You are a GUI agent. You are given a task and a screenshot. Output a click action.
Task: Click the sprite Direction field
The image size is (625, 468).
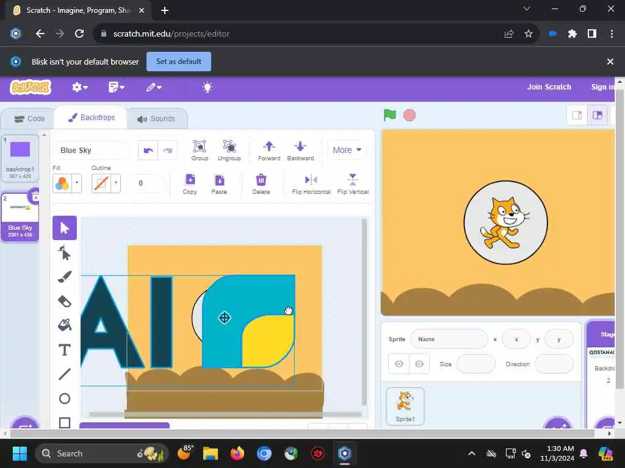pyautogui.click(x=554, y=364)
